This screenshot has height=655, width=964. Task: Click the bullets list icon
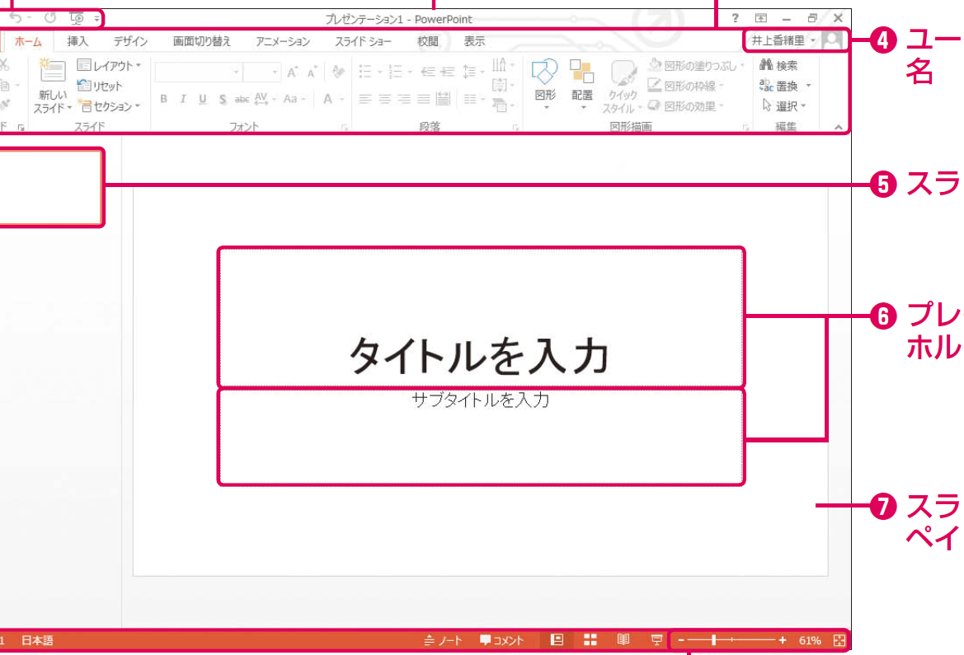point(365,72)
